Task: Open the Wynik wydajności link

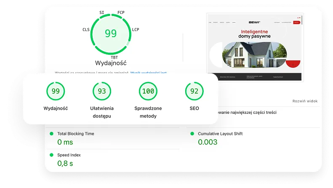Action: click(x=148, y=73)
